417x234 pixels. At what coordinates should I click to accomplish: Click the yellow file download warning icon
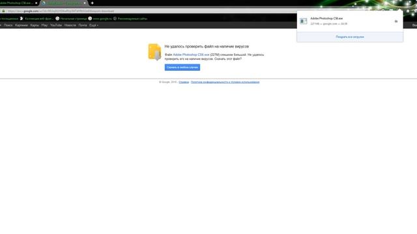(x=154, y=52)
